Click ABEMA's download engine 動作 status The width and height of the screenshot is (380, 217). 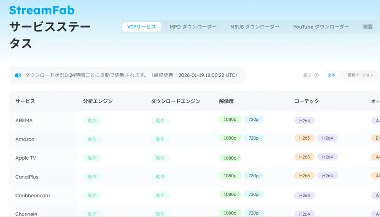click(x=160, y=120)
